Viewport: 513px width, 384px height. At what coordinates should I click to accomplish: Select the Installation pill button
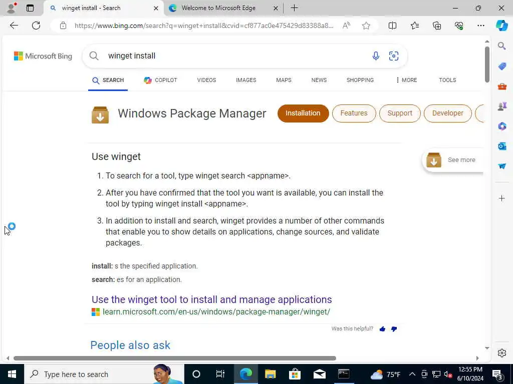click(303, 113)
